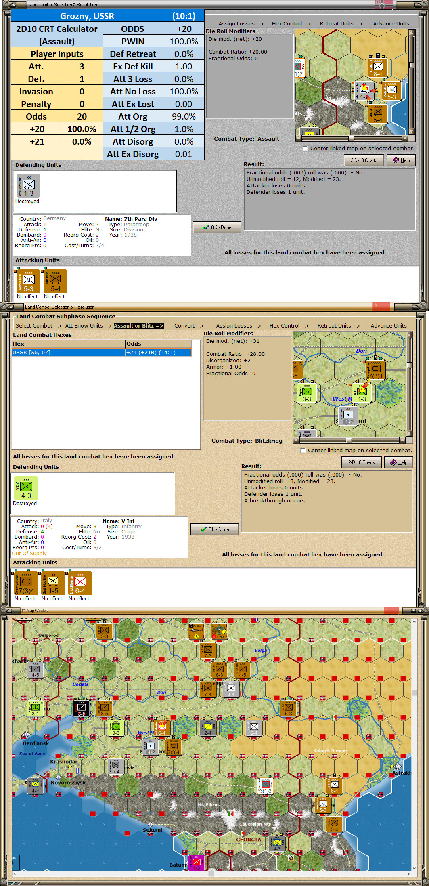The image size is (429, 886).
Task: Click the 'Odds' column header in Land Combat Hexes
Action: point(159,344)
